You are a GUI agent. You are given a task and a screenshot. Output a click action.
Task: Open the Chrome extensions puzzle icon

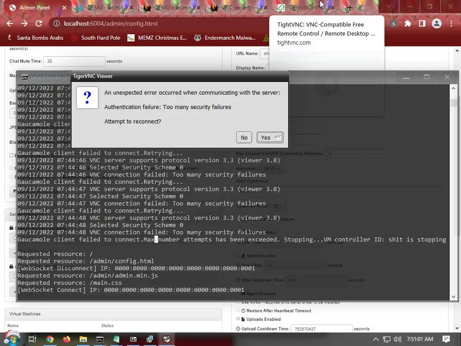pyautogui.click(x=408, y=23)
